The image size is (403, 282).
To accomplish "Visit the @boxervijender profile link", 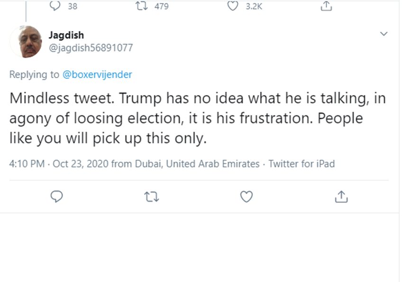I will tap(97, 74).
